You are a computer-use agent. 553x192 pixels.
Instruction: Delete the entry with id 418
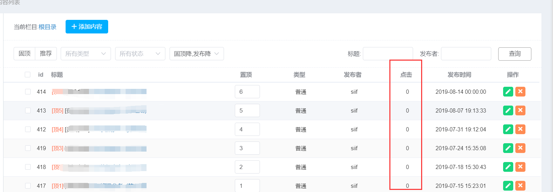(520, 167)
